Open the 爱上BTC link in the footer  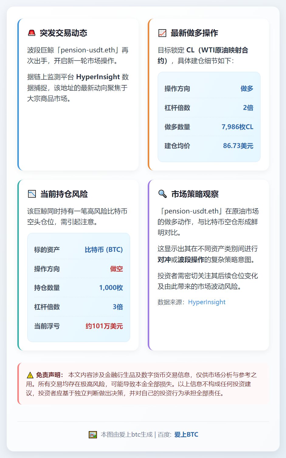pos(186,435)
